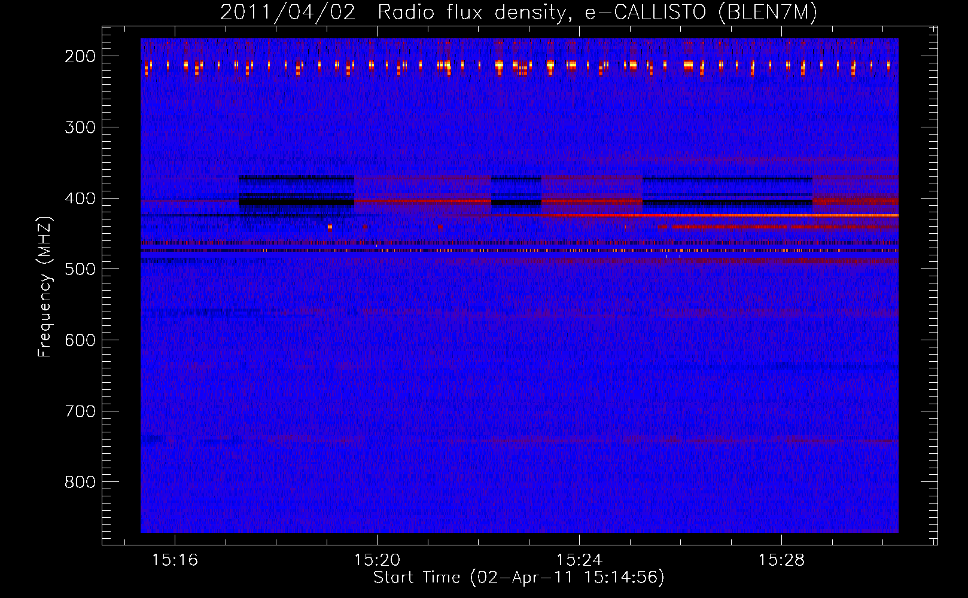This screenshot has height=598, width=968.
Task: Click the plot title "2011/04/02 Radio flux density, e-CALLISTO (BLEN7M)"
Action: 519,13
